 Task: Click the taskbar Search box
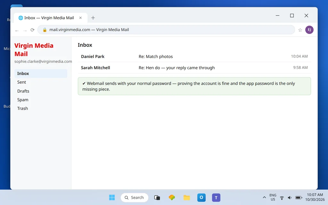pos(135,197)
